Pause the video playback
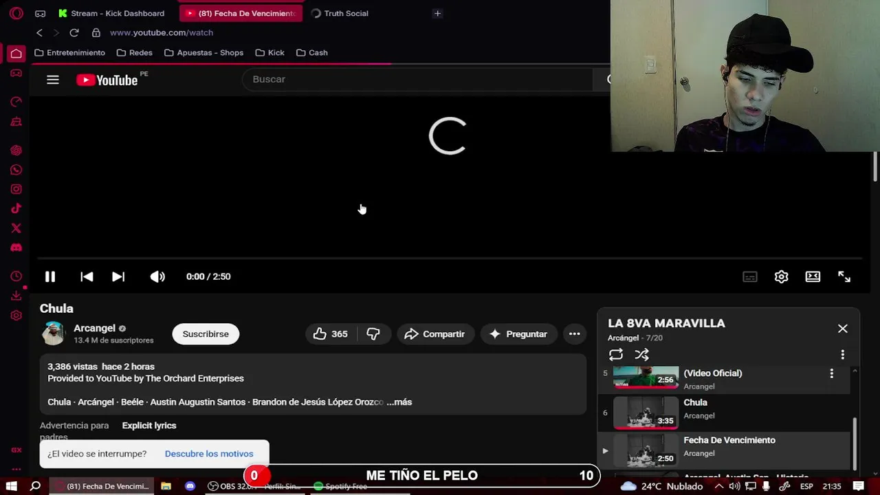The width and height of the screenshot is (880, 495). click(x=50, y=276)
